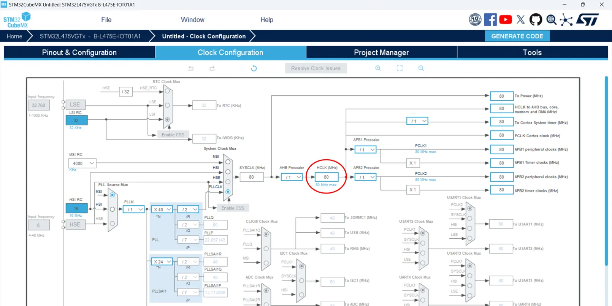Zoom out of the clock diagram
Viewport: 612px width, 306px height.
coord(421,68)
